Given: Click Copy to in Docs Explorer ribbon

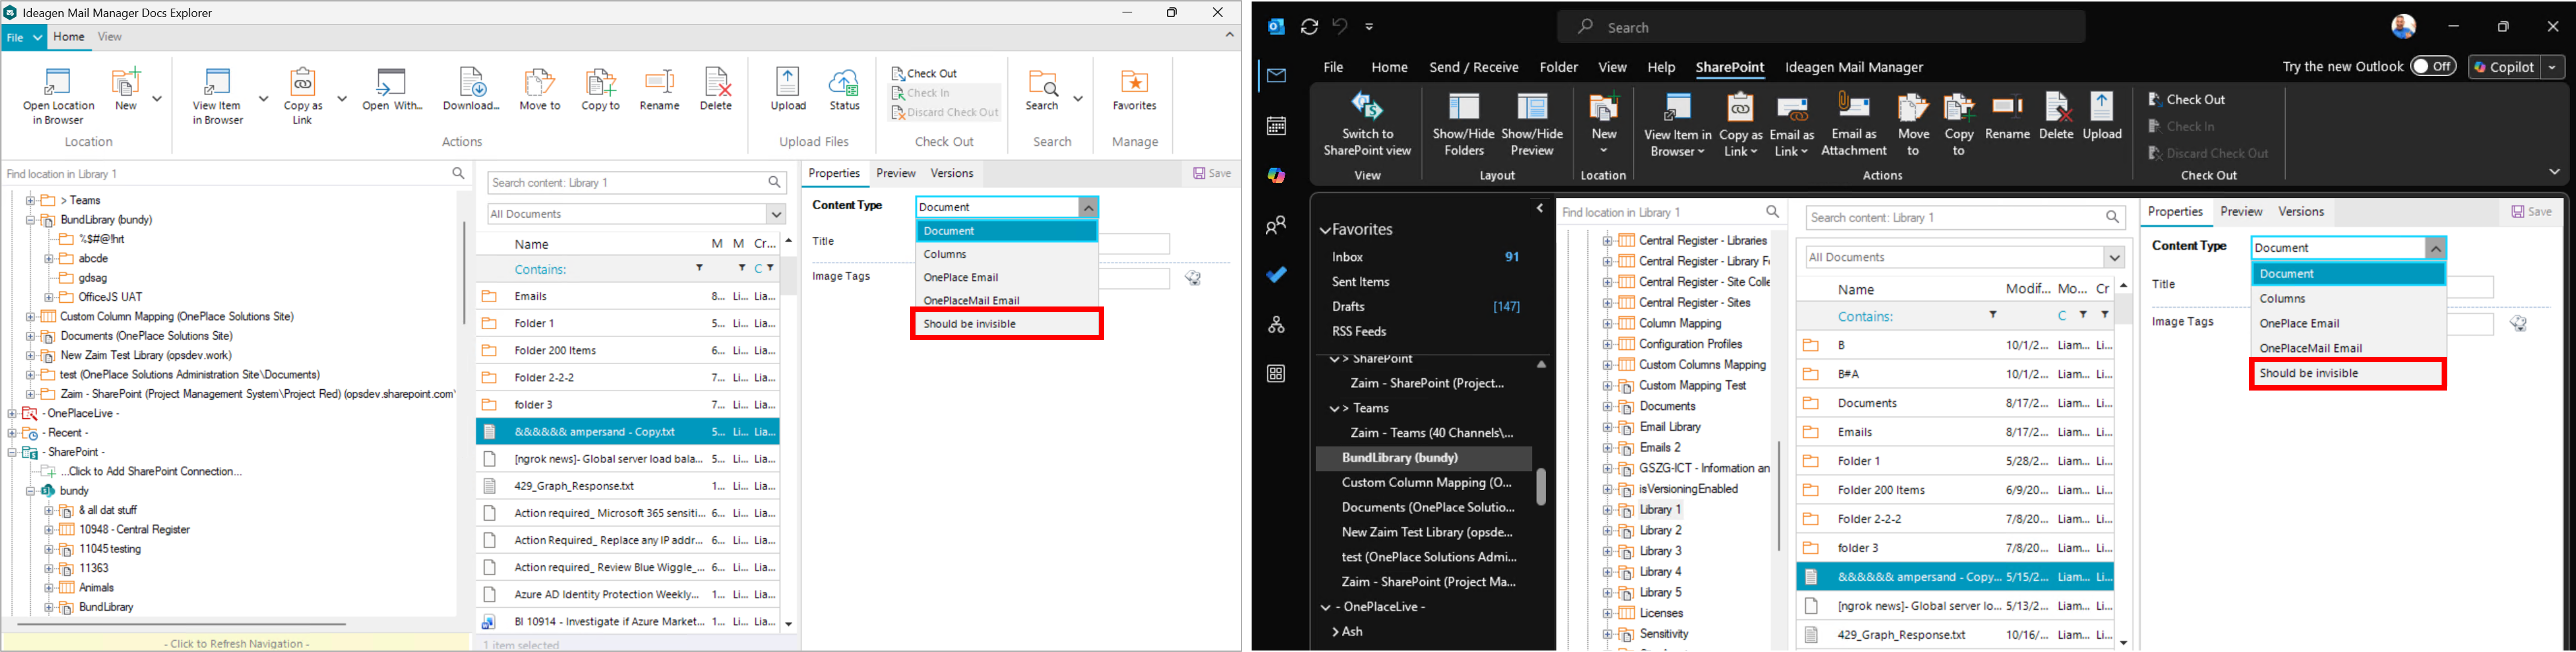Looking at the screenshot, I should pyautogui.click(x=600, y=90).
